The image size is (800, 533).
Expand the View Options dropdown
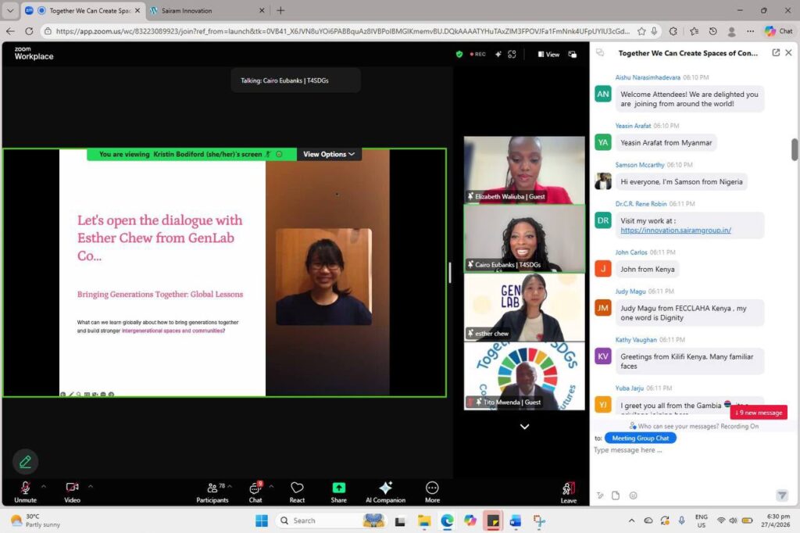click(x=329, y=154)
